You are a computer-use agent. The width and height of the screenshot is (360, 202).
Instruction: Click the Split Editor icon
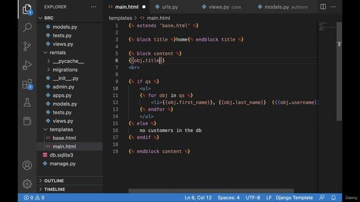click(x=323, y=7)
